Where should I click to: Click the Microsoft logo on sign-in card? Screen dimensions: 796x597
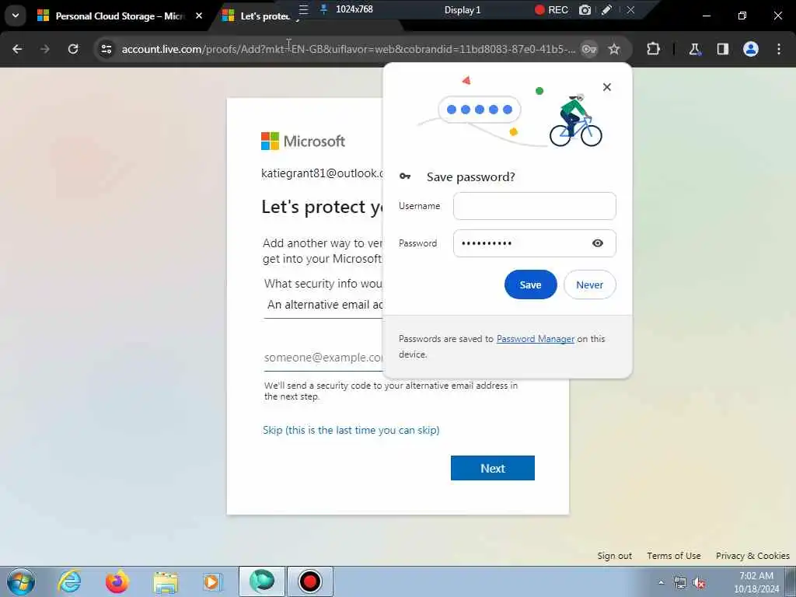click(303, 141)
